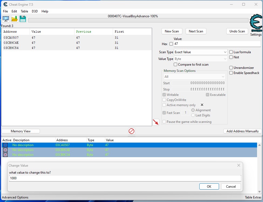
Task: Toggle active box for address 03CB9C54
Action: coord(5,155)
